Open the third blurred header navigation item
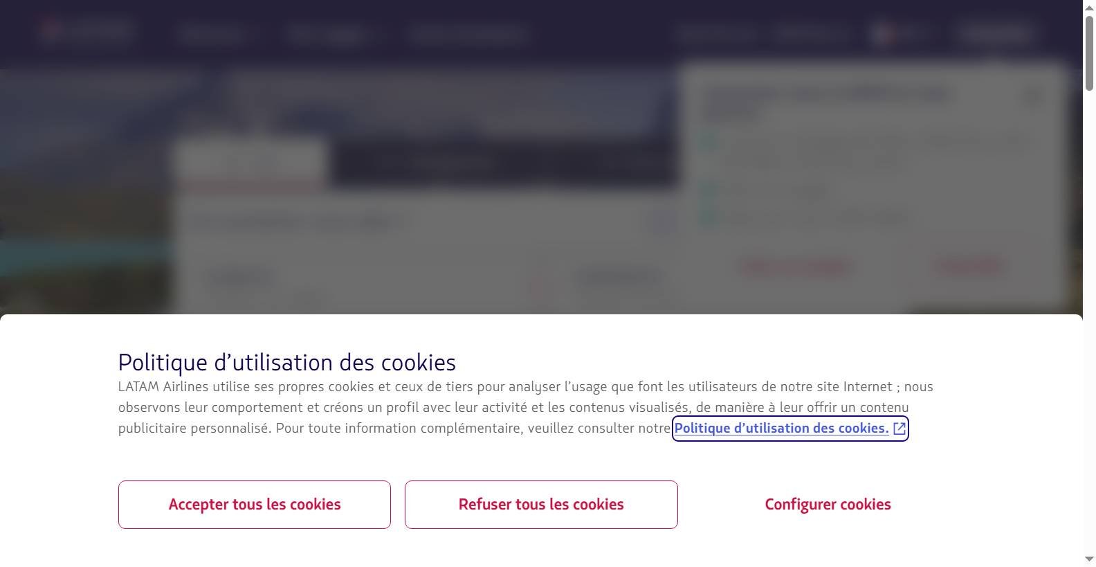The height and width of the screenshot is (567, 1096). (x=468, y=35)
